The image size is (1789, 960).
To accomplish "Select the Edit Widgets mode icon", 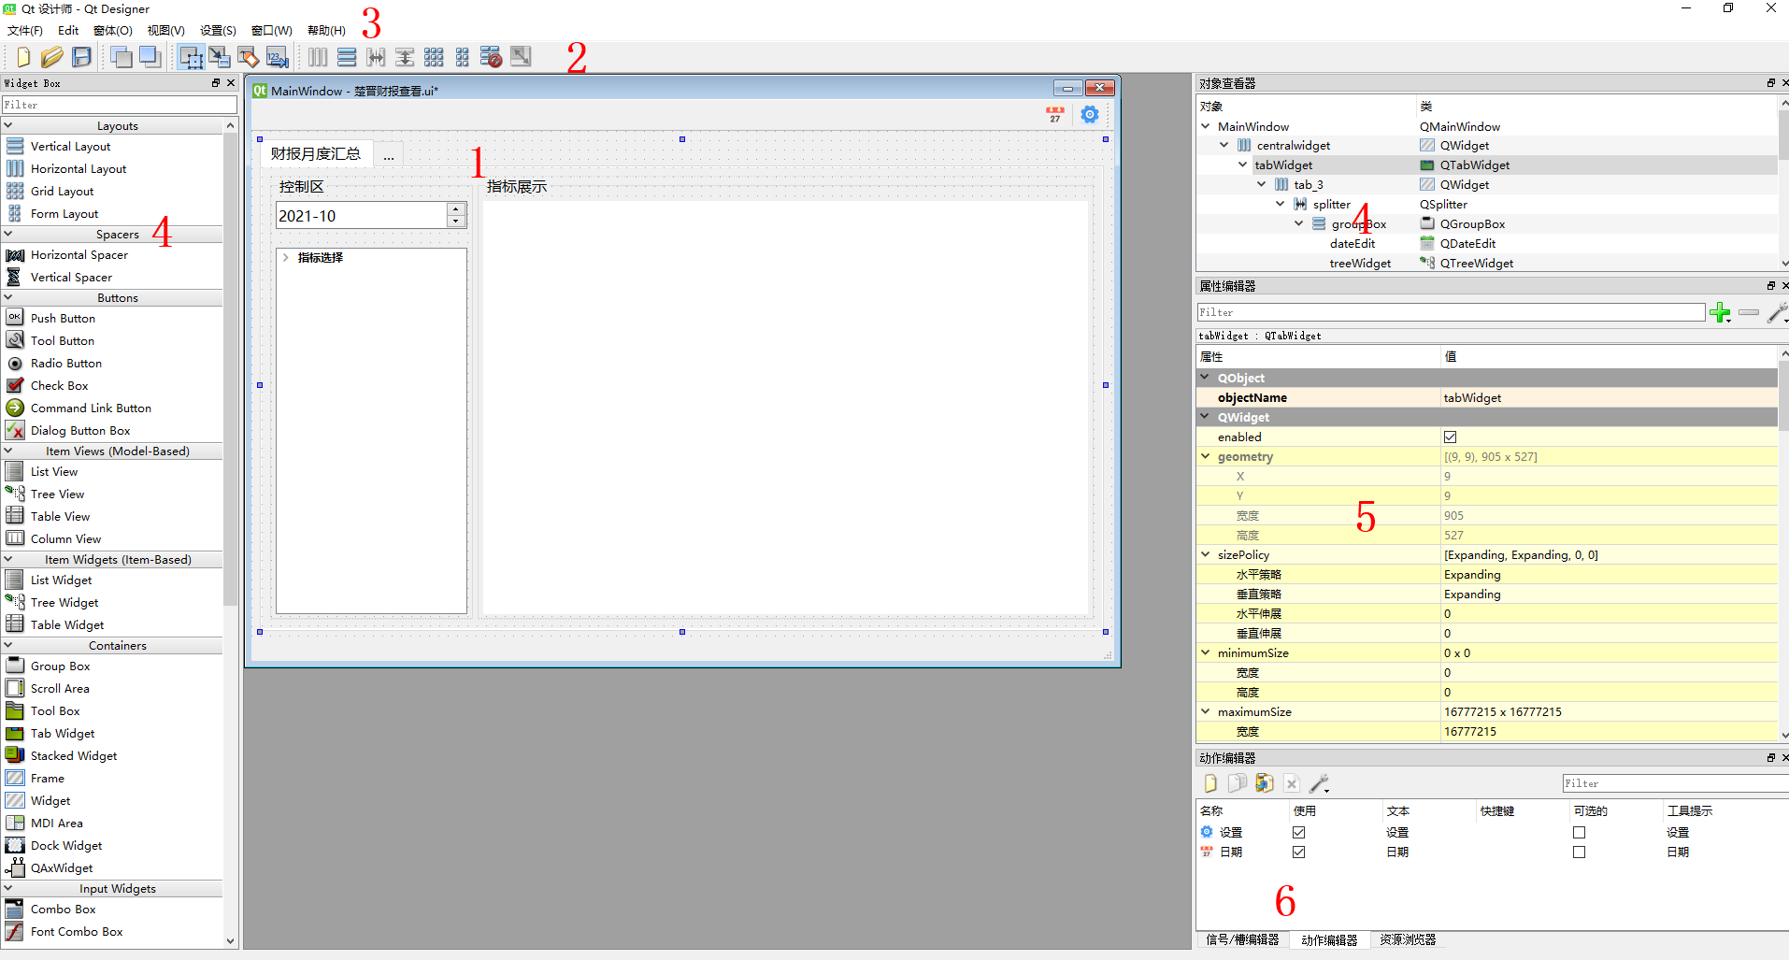I will (x=191, y=57).
